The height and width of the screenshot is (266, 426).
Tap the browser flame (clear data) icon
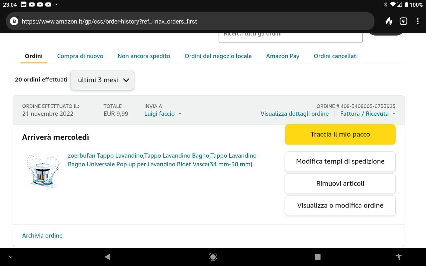[388, 22]
